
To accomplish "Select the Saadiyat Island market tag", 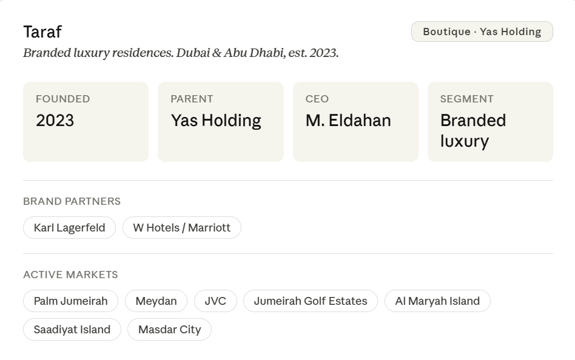I will 72,329.
